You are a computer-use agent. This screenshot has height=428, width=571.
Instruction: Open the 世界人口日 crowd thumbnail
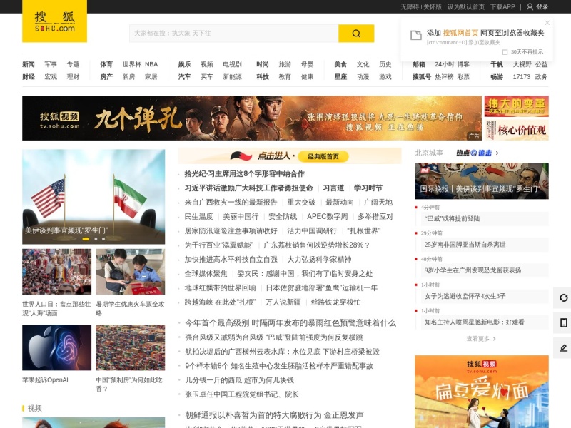click(57, 272)
